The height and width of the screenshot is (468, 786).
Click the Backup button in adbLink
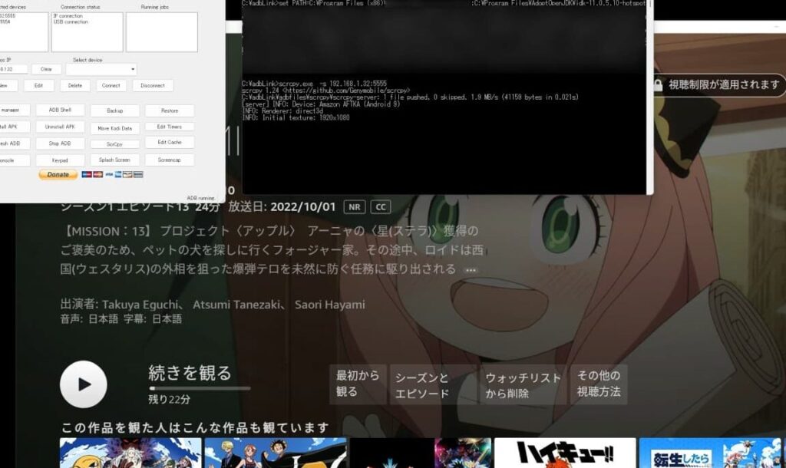point(115,110)
